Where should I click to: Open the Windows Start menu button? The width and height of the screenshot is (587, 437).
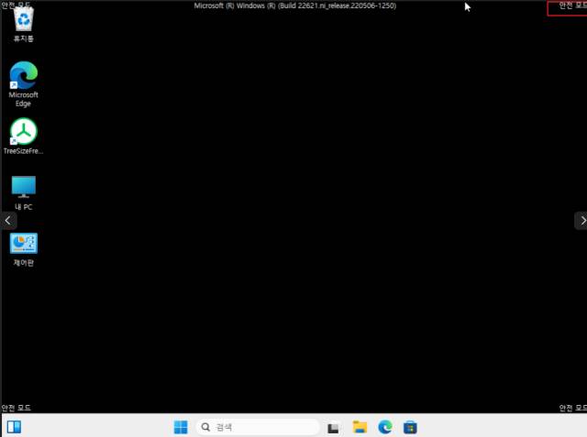(181, 427)
